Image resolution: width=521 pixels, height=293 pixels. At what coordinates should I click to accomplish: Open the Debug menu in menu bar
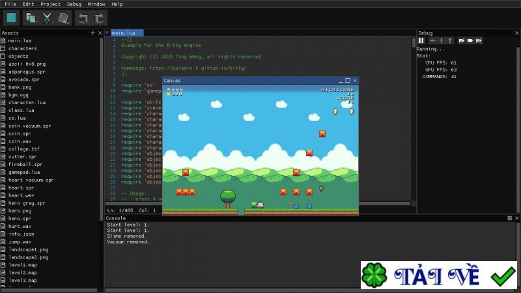[74, 4]
